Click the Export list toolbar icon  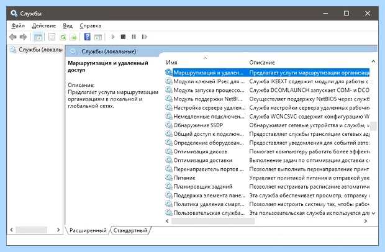[x=73, y=37]
